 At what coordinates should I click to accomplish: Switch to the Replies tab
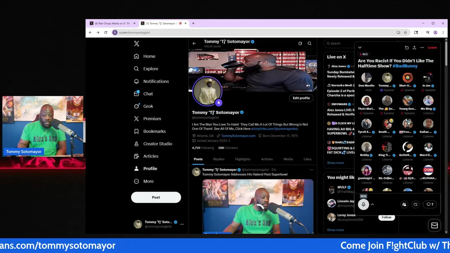click(219, 159)
